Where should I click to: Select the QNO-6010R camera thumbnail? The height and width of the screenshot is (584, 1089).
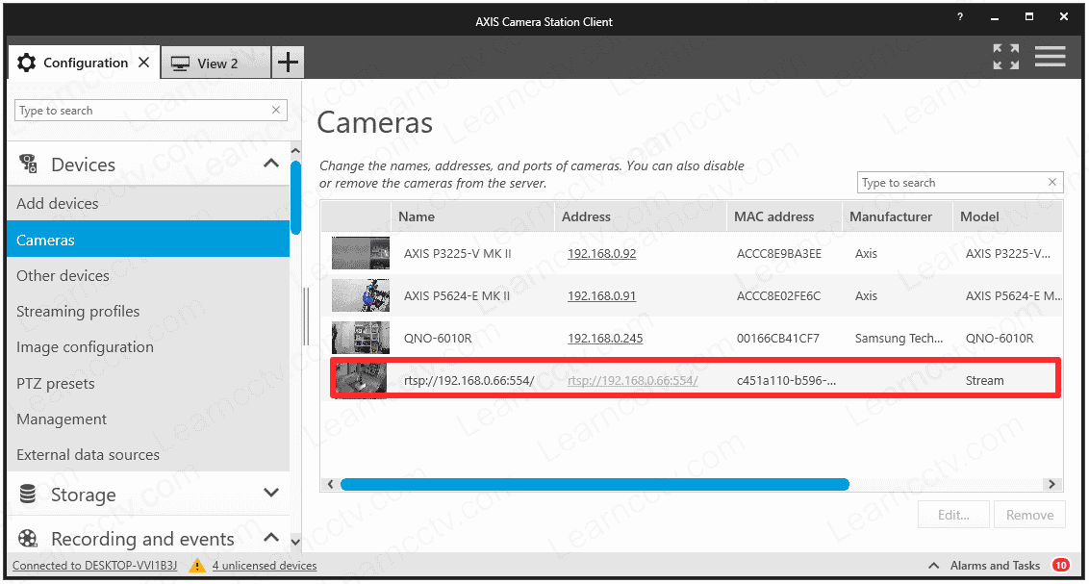point(360,339)
